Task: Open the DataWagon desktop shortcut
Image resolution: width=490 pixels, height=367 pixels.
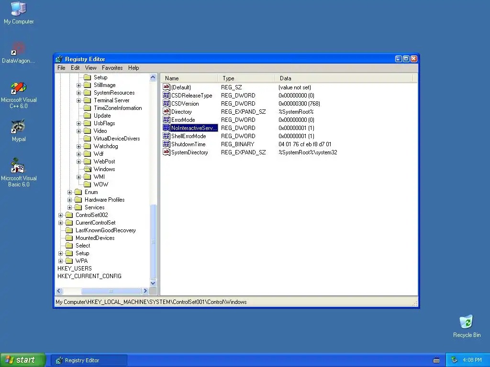Action: pyautogui.click(x=19, y=53)
